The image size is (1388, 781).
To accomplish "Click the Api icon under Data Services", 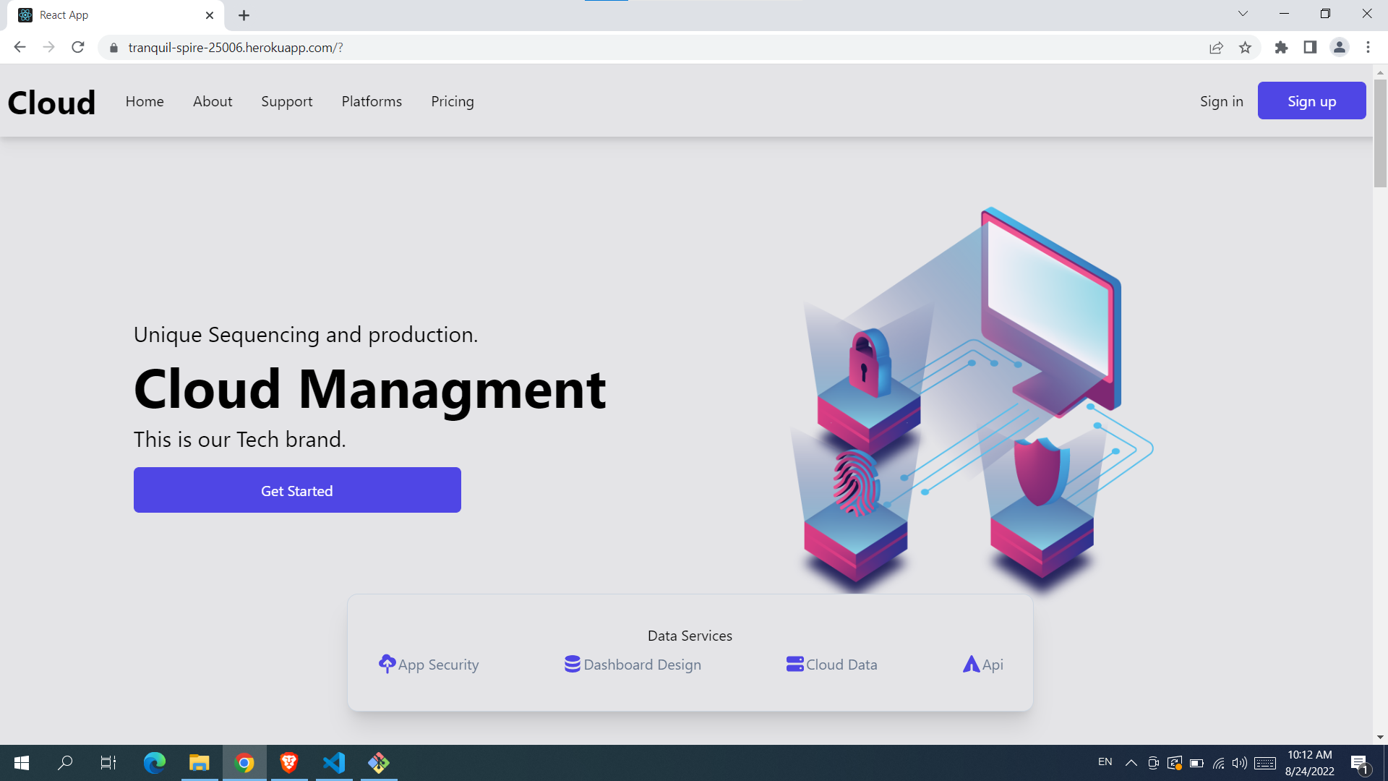I will [x=972, y=664].
